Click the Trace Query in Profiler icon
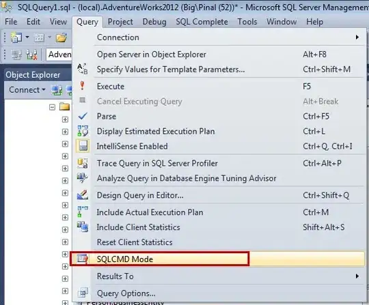The width and height of the screenshot is (369, 305). [x=83, y=163]
